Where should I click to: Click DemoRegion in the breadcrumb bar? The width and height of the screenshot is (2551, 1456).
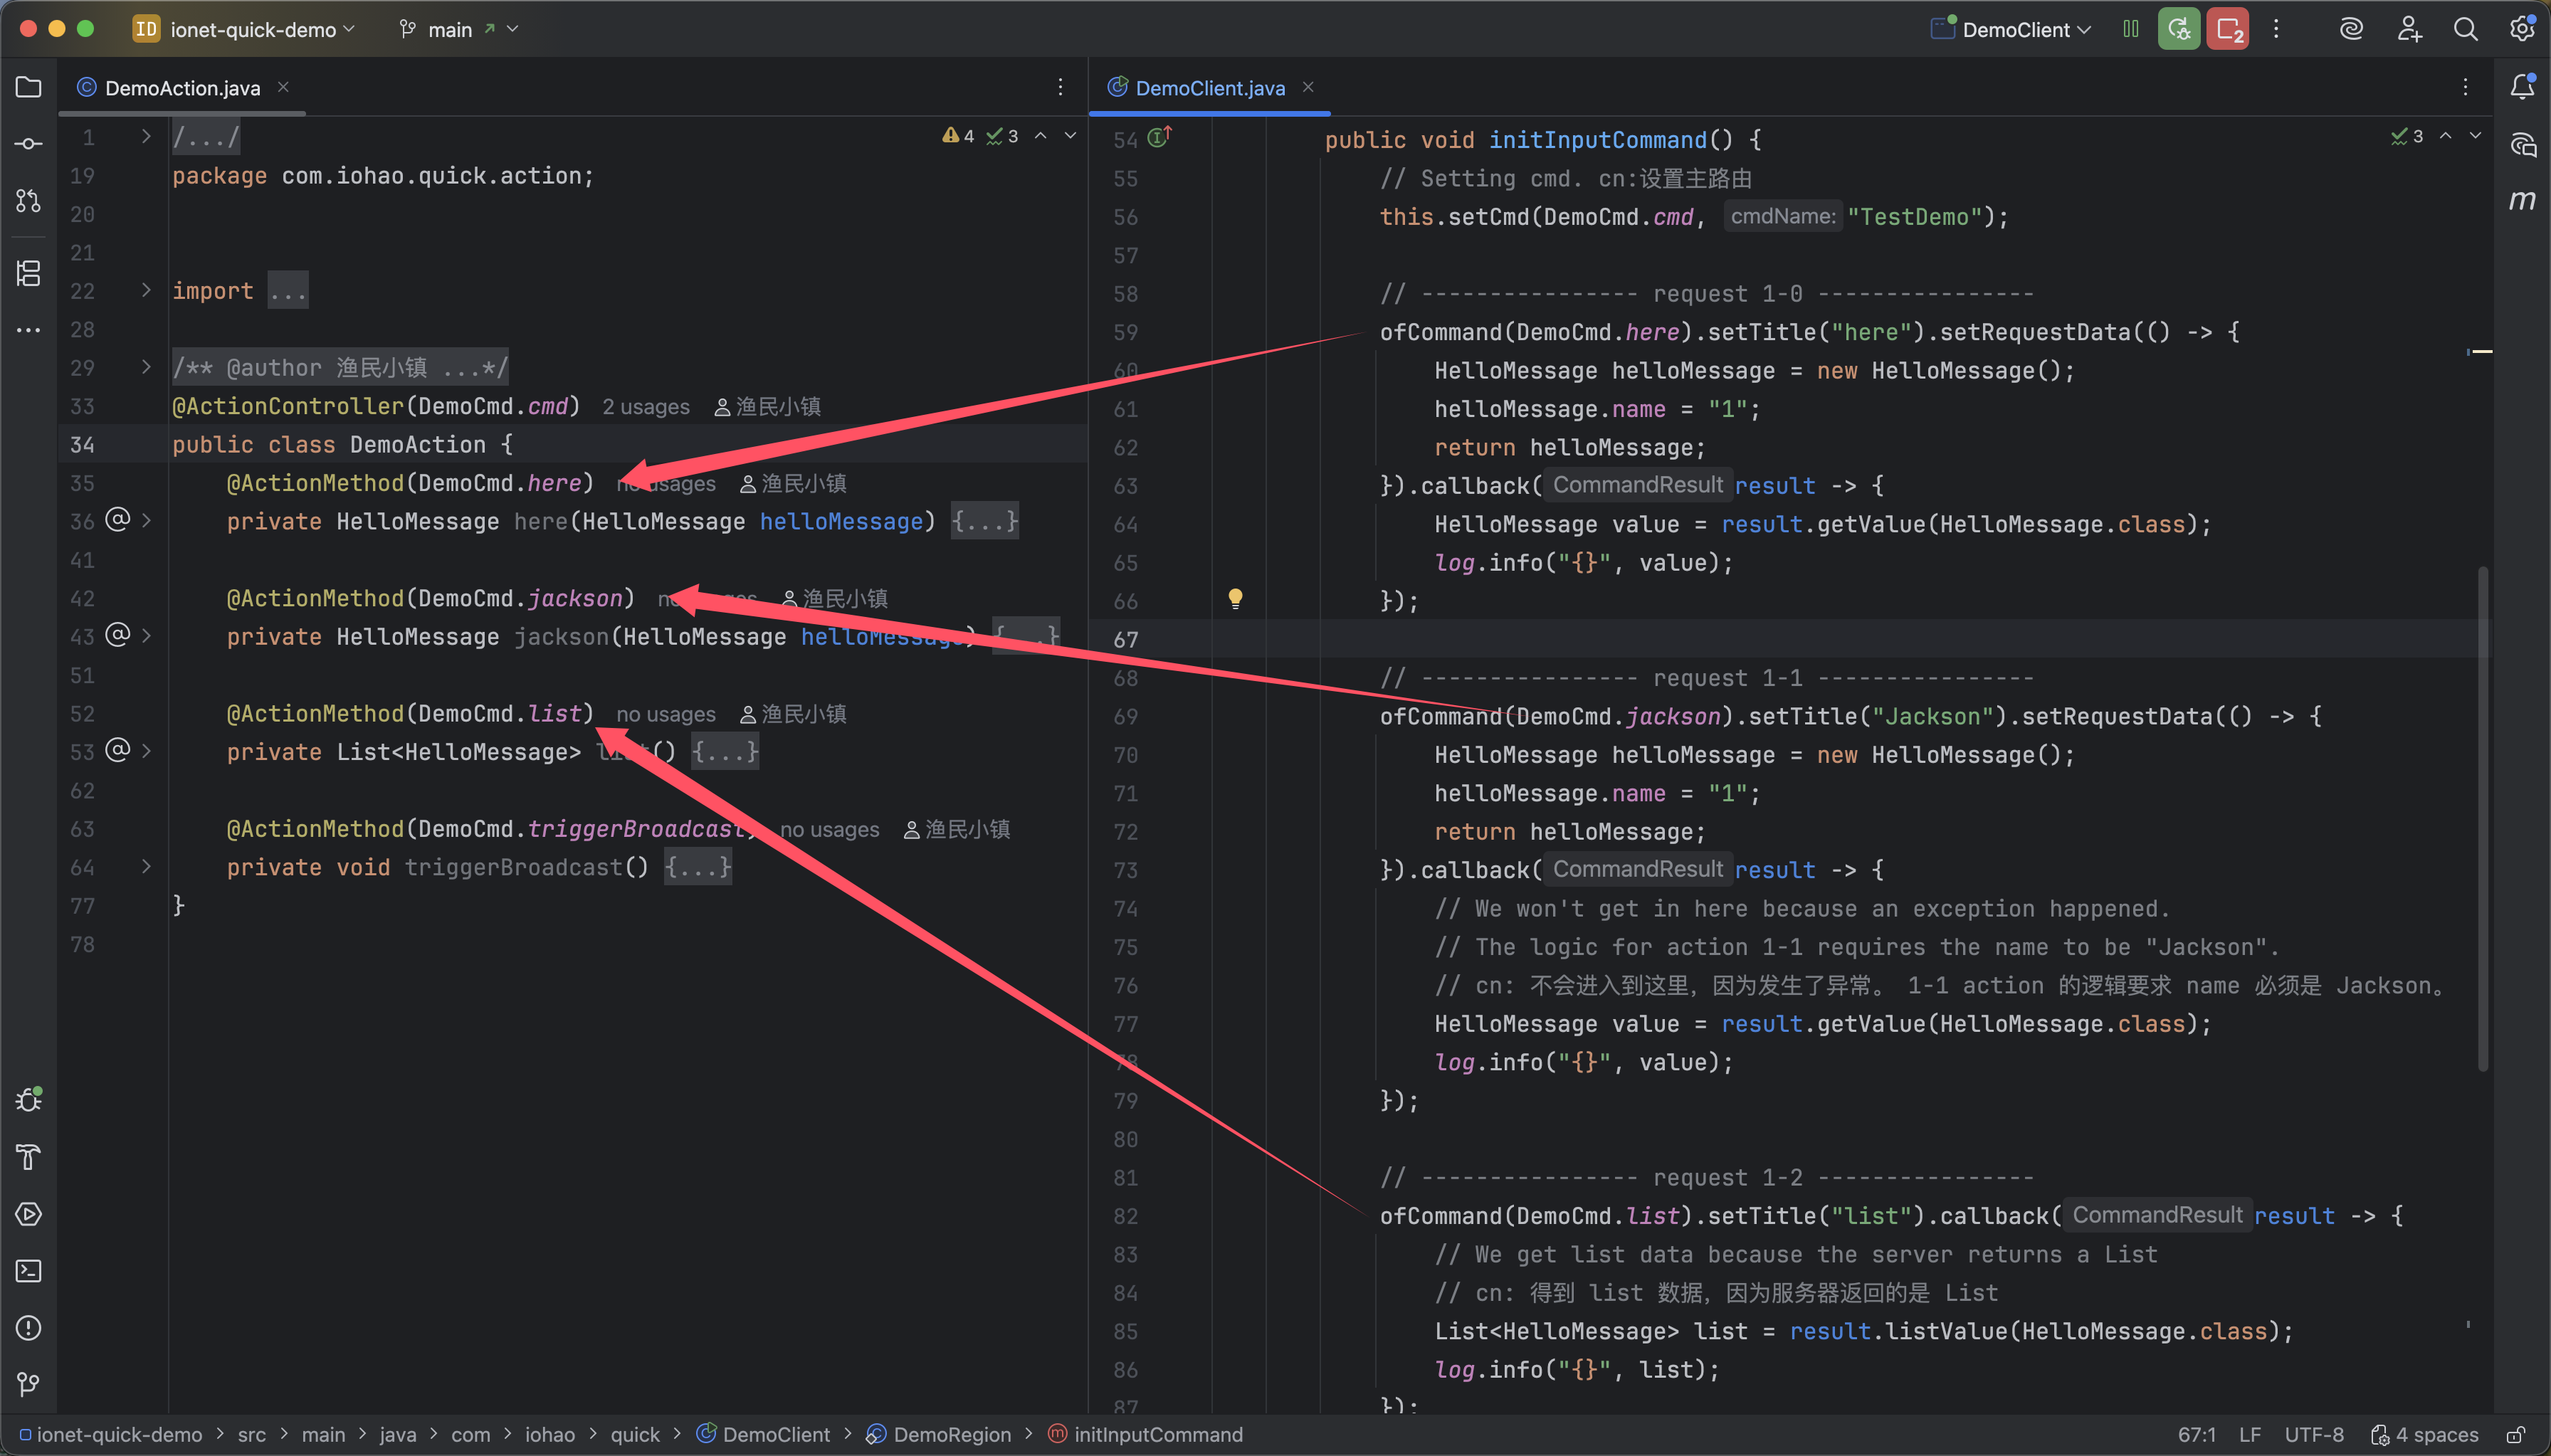[951, 1435]
